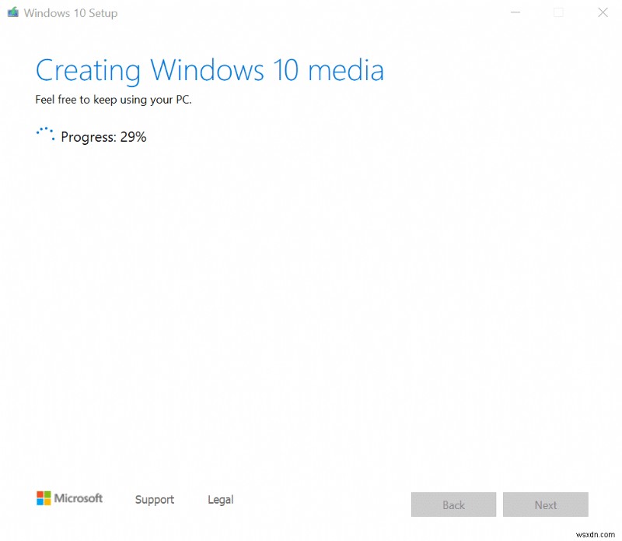Click the Progress: 29% status text
622x541 pixels.
pos(102,137)
